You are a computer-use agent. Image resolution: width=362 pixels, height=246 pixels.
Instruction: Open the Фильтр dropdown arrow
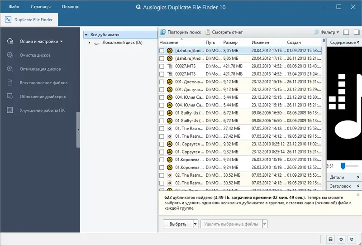click(338, 32)
